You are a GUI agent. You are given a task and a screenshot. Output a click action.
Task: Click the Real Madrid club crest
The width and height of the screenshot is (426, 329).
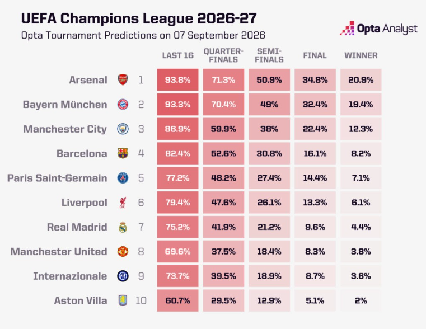tap(123, 227)
